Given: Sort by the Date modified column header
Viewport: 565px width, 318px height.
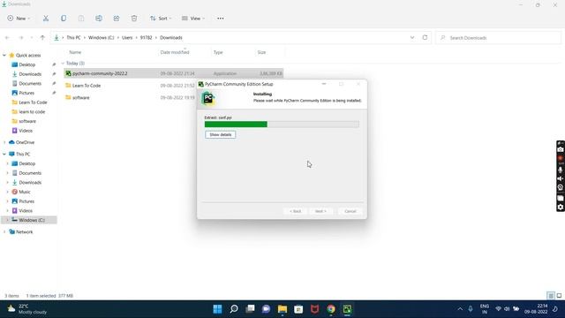Looking at the screenshot, I should (x=175, y=52).
